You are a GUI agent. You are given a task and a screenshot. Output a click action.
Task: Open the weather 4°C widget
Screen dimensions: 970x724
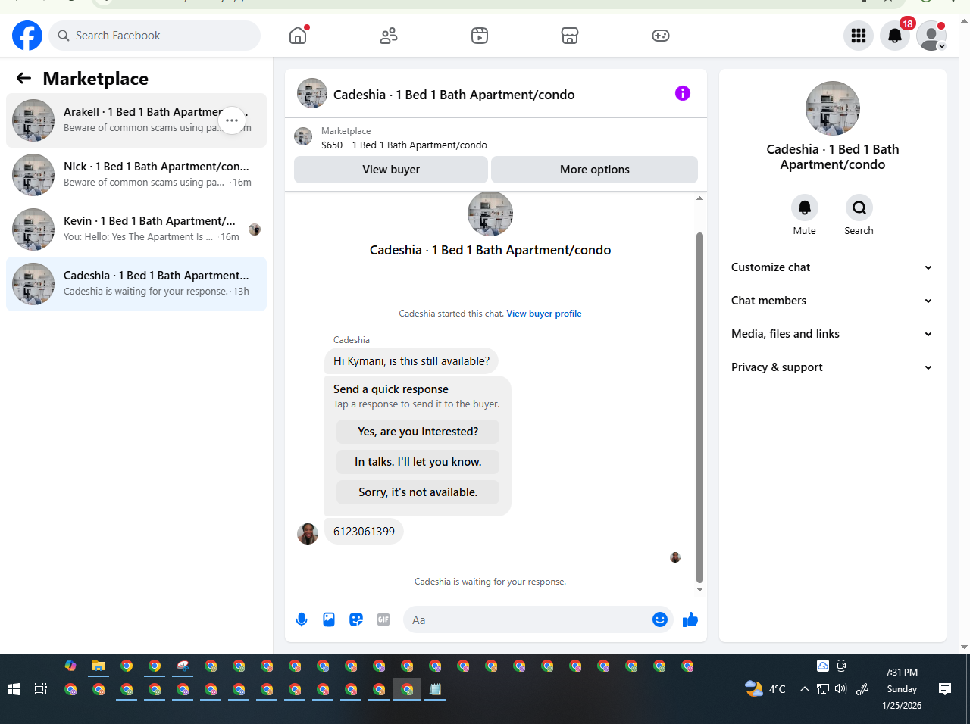click(765, 689)
